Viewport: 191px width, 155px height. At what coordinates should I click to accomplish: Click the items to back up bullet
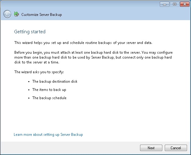tap(49, 90)
